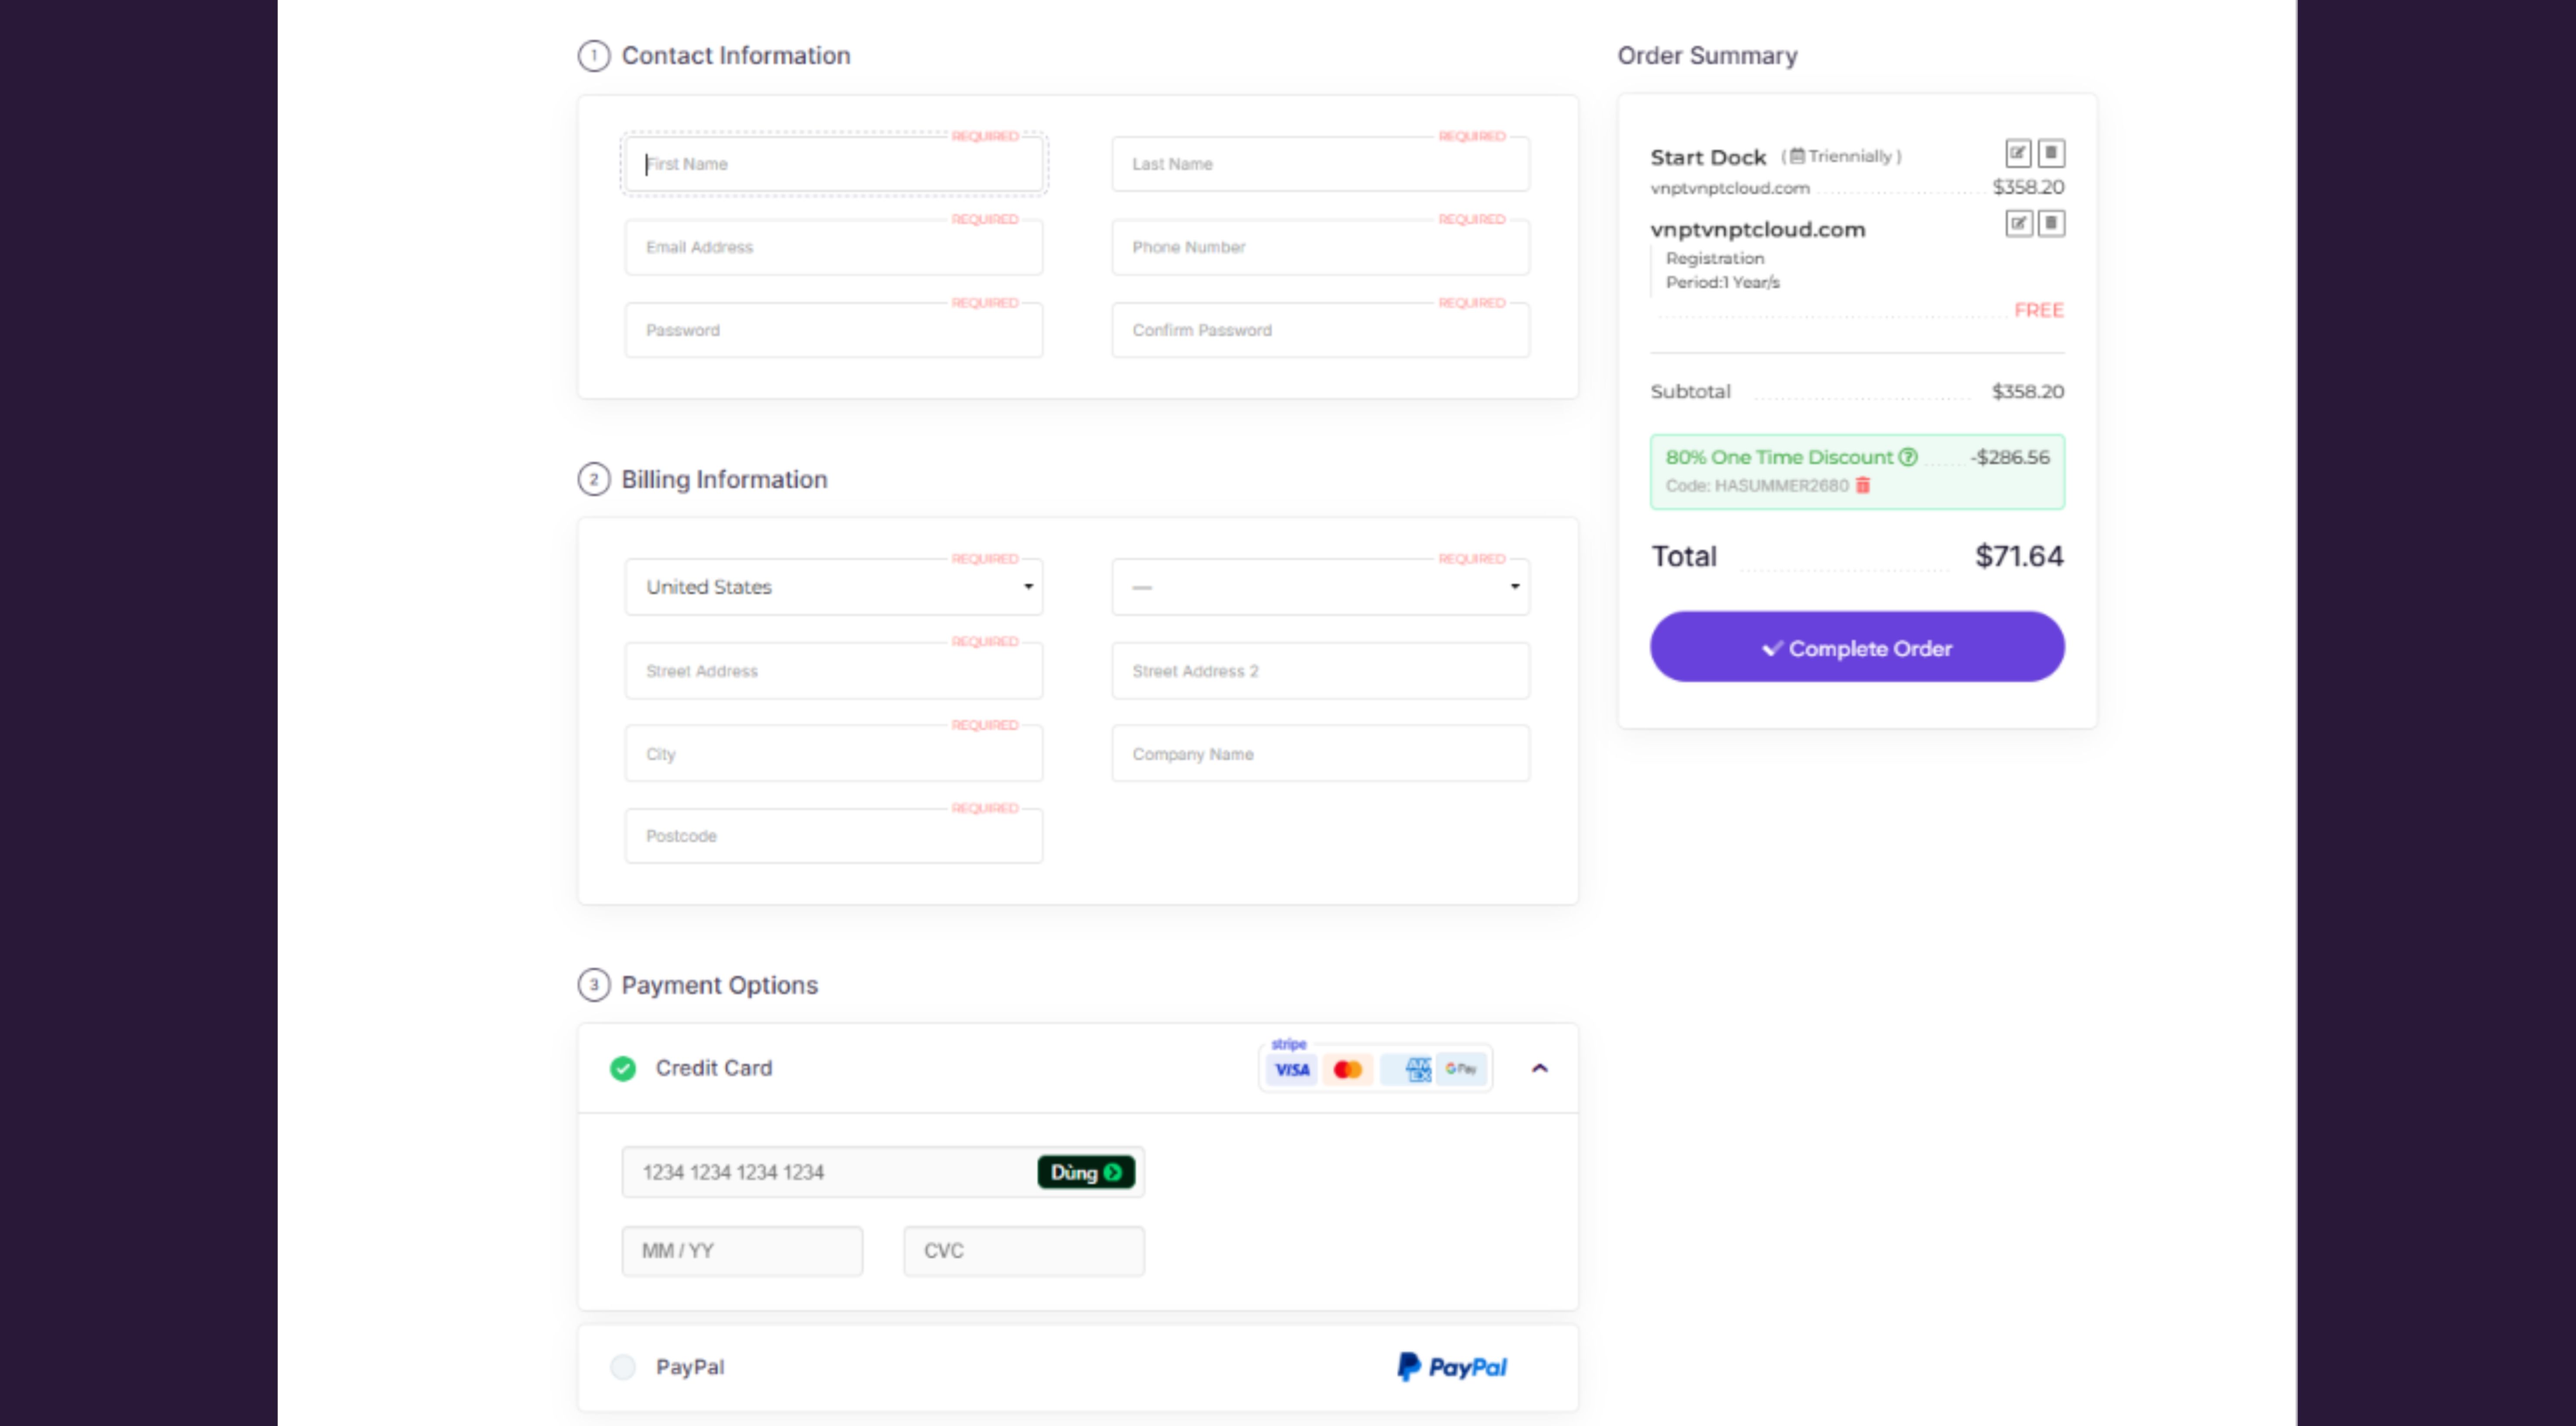Open the United States country dropdown

coord(834,587)
